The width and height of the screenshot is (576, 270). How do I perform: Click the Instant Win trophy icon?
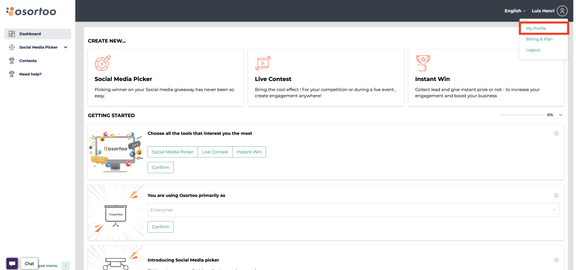(423, 63)
